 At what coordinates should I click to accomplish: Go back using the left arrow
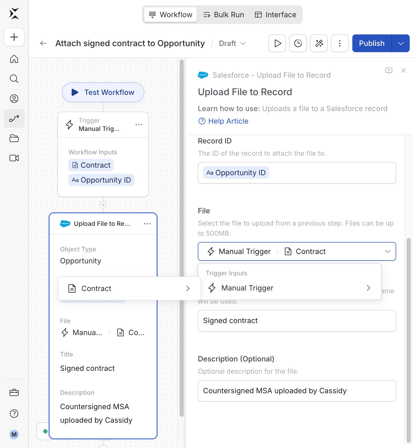tap(43, 43)
